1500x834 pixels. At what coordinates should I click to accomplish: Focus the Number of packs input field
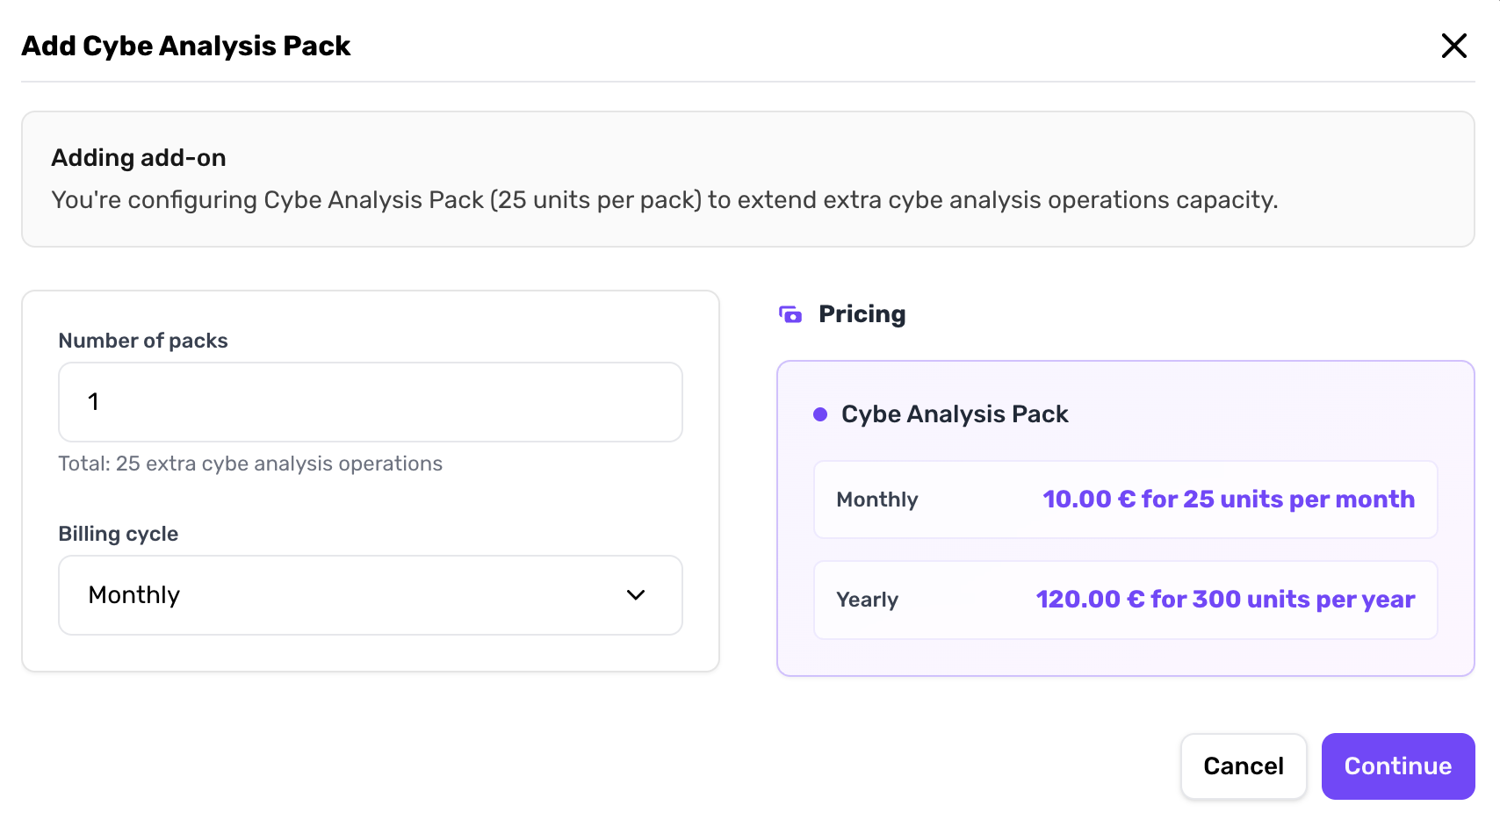point(370,402)
